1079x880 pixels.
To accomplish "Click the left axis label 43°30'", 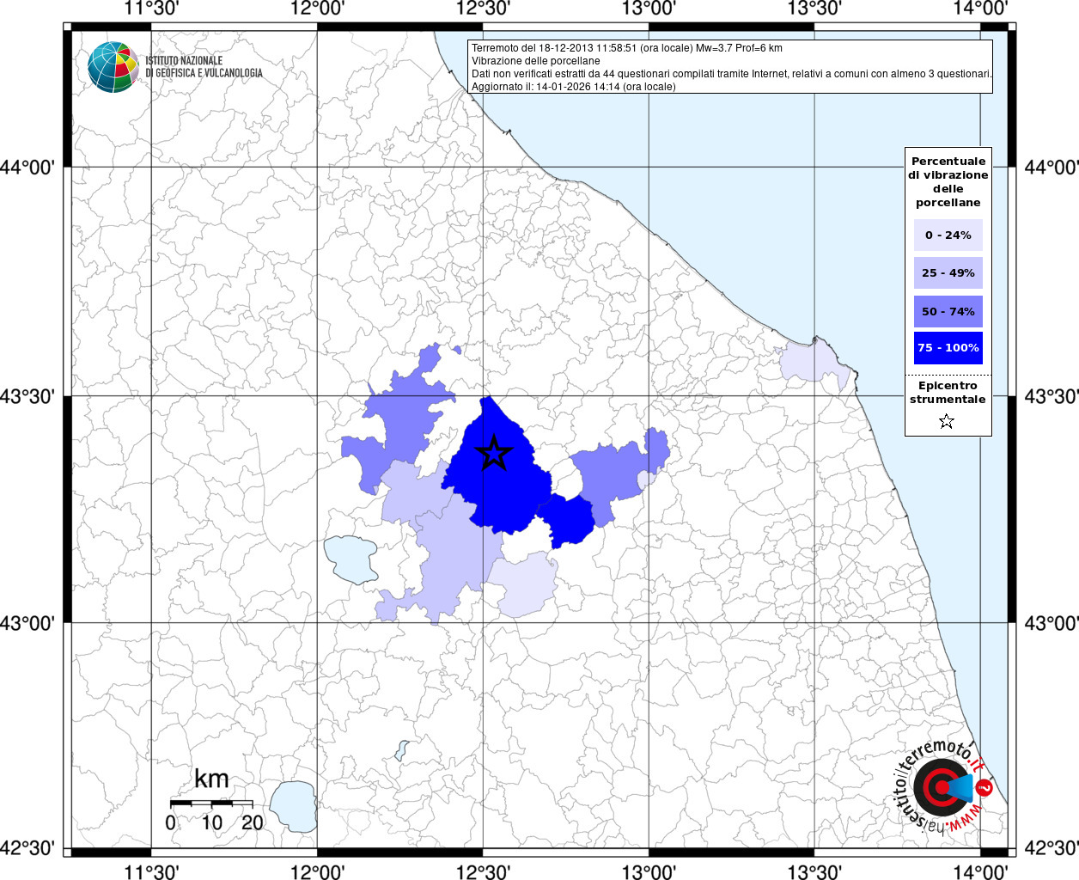I will pyautogui.click(x=28, y=396).
